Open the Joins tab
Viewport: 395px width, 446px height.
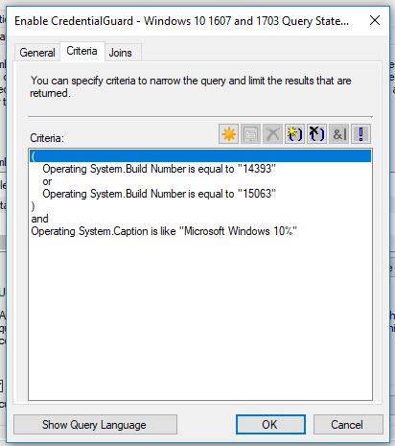pyautogui.click(x=121, y=53)
